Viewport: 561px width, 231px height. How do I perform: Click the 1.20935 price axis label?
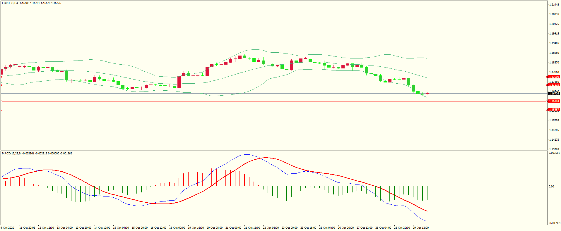(554, 14)
